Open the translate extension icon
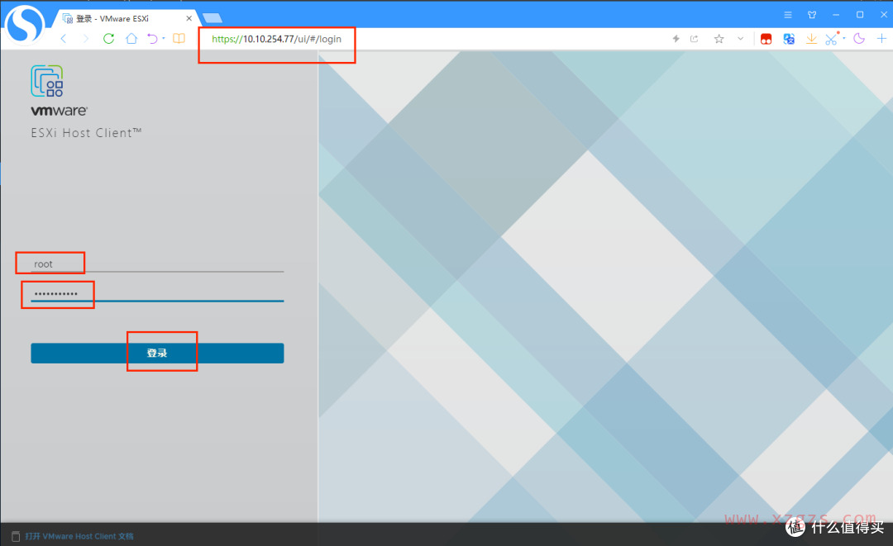 click(x=789, y=39)
